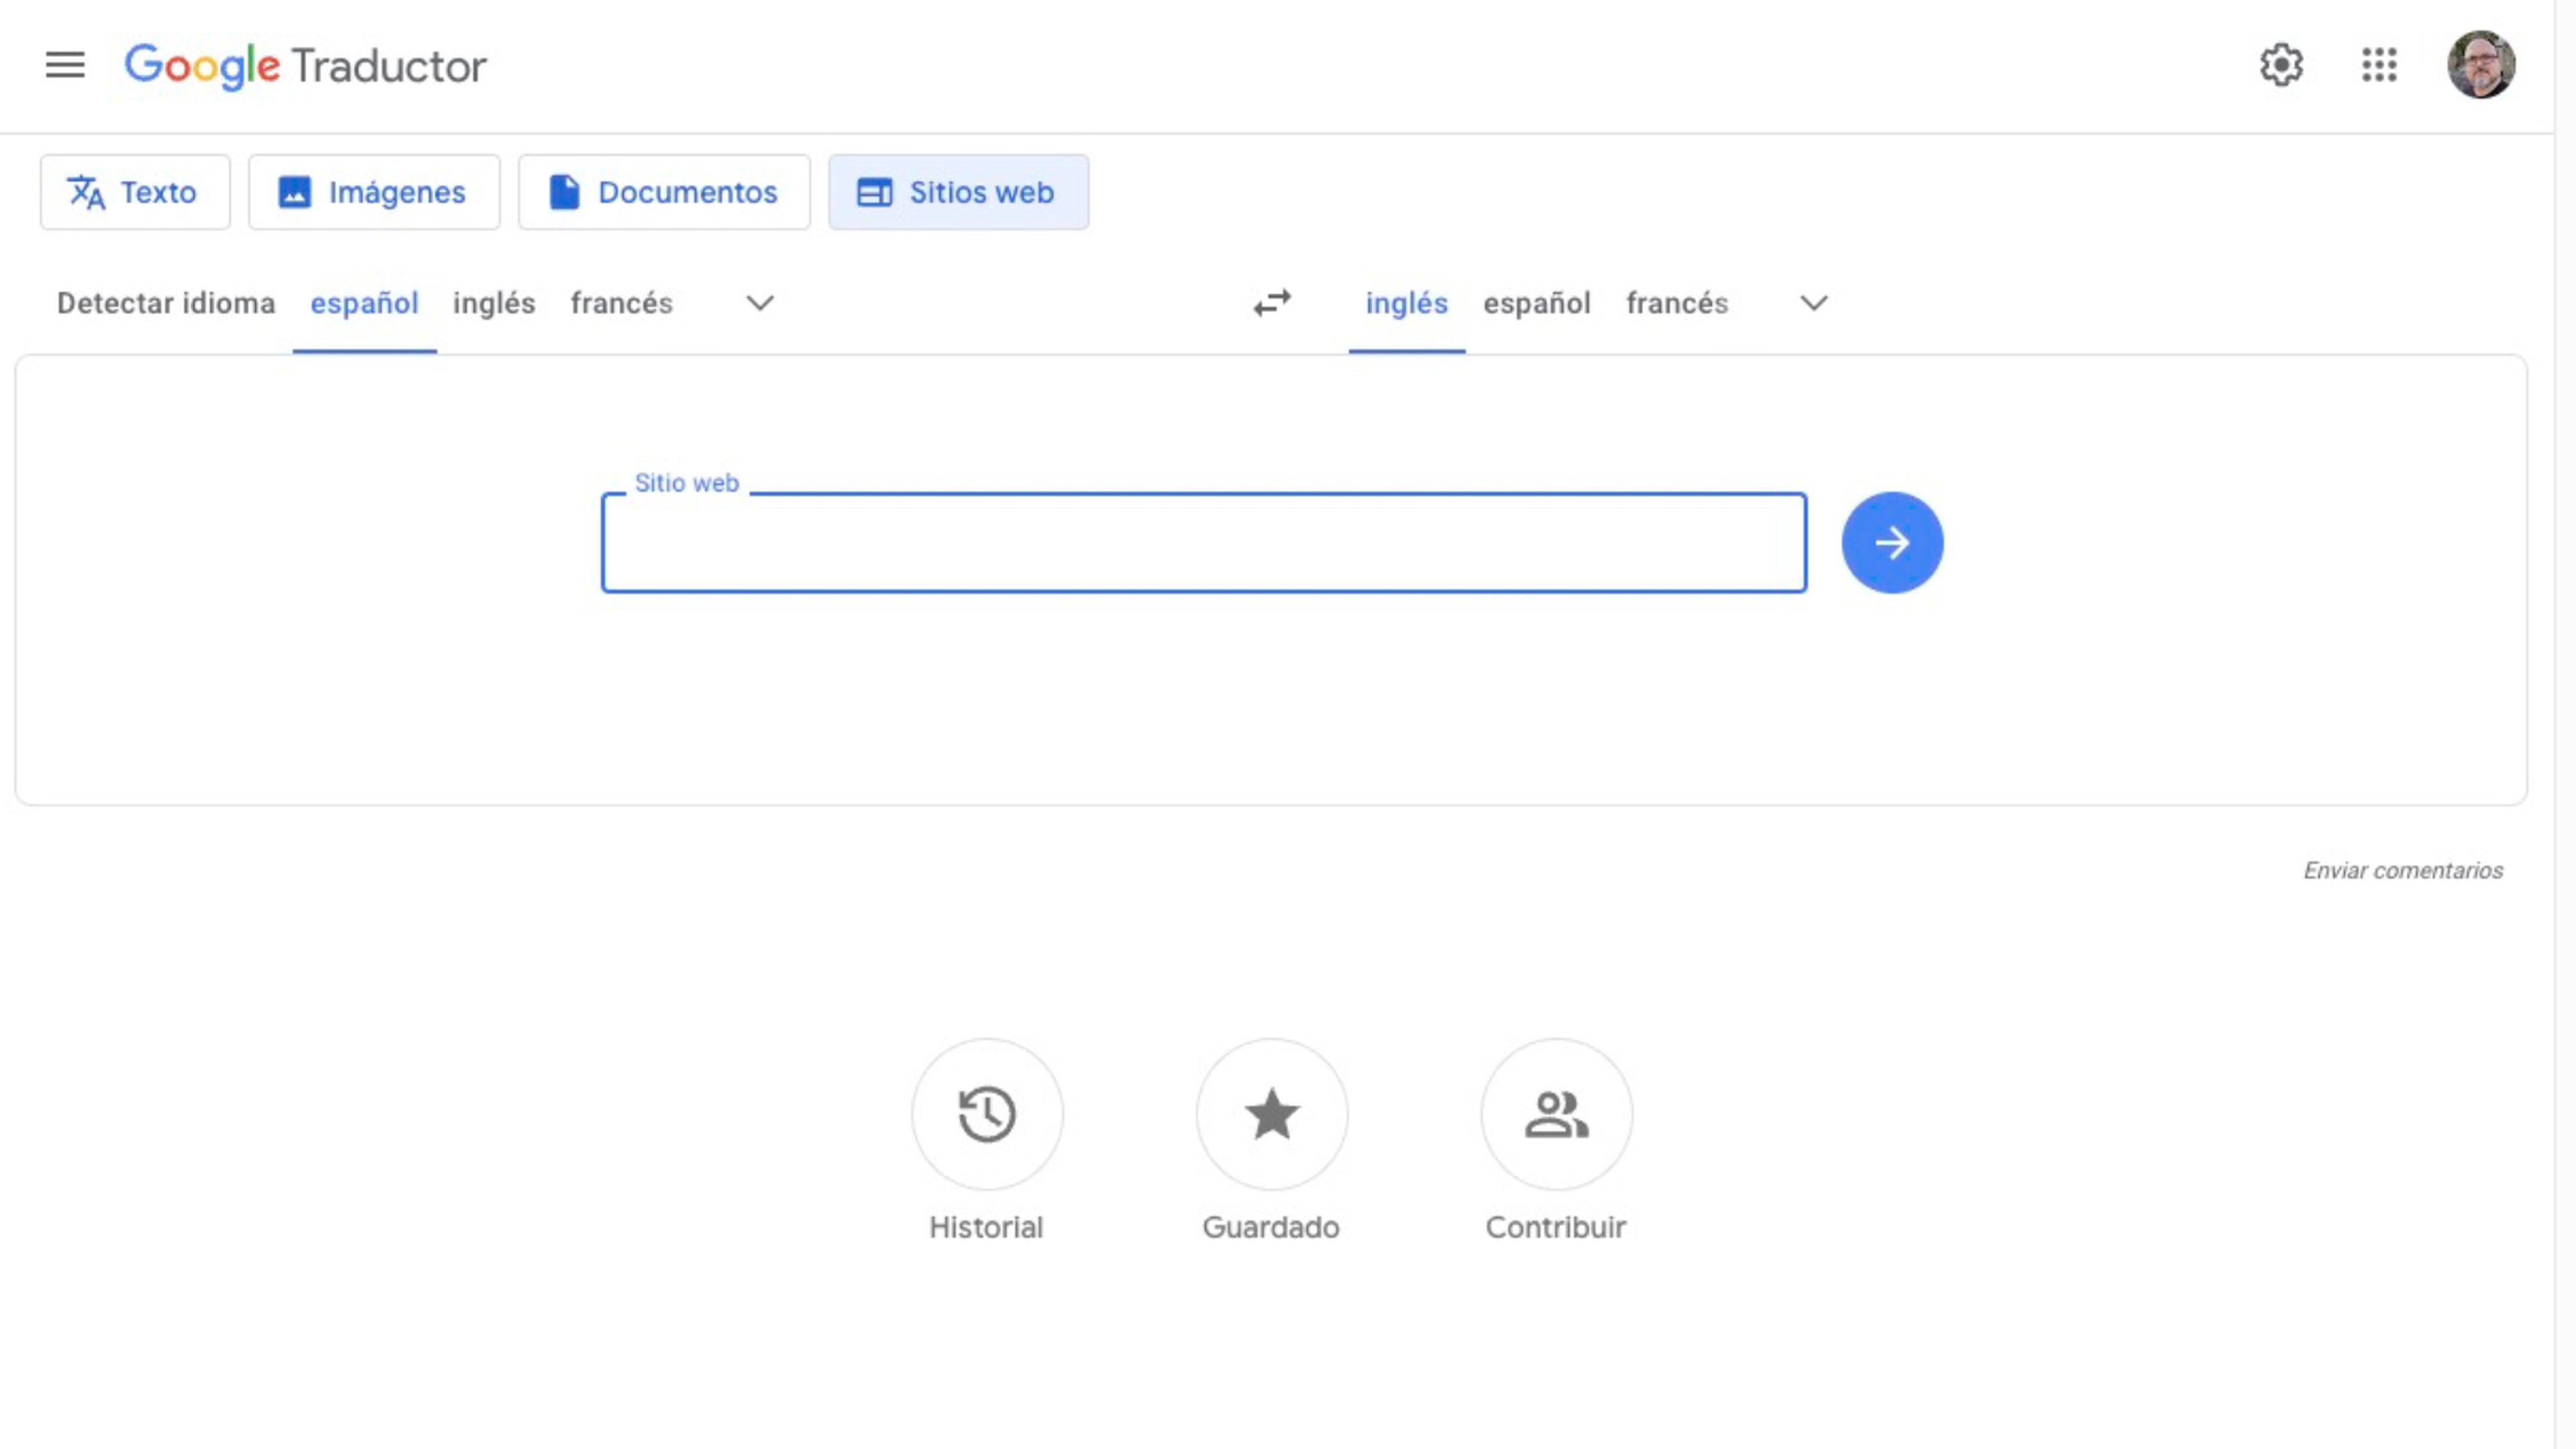This screenshot has width=2576, height=1449.
Task: Select francés as target language
Action: coord(1677,303)
